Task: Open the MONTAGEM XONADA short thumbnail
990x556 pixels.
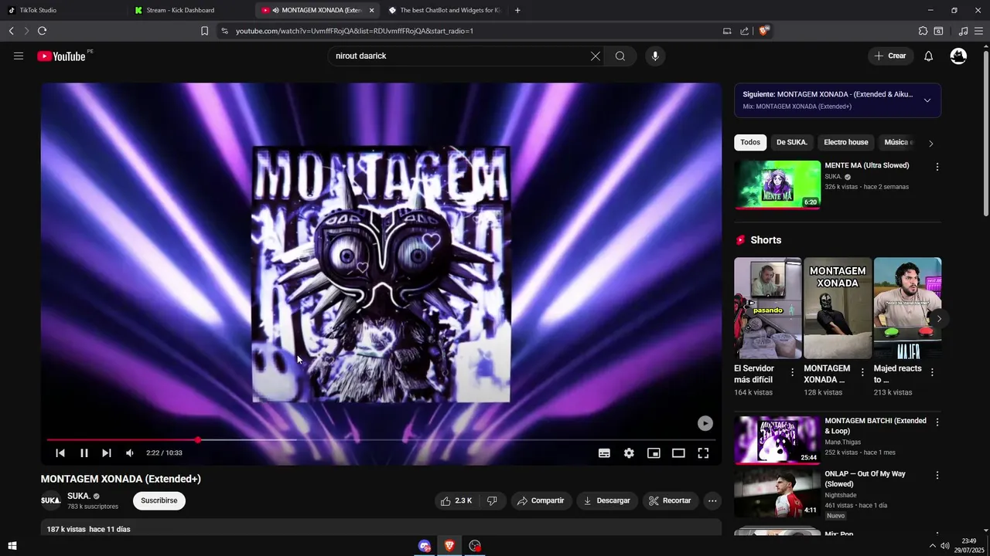Action: 838,308
